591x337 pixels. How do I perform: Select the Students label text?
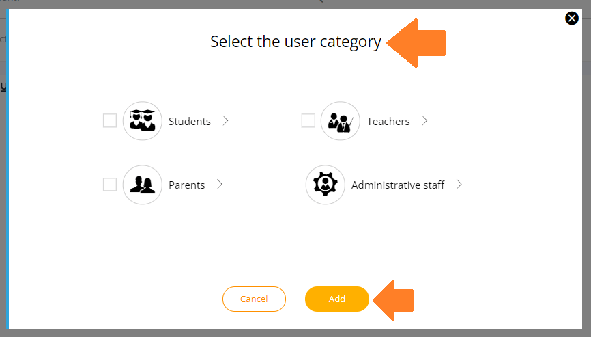click(x=190, y=122)
